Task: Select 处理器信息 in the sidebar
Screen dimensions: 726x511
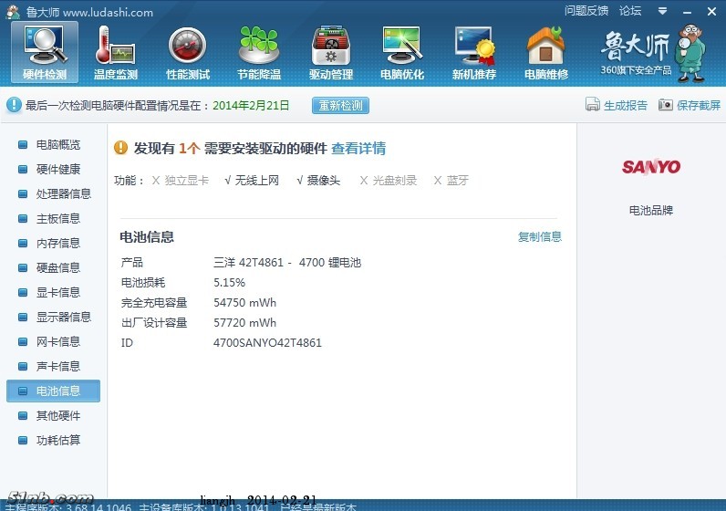Action: pos(63,193)
